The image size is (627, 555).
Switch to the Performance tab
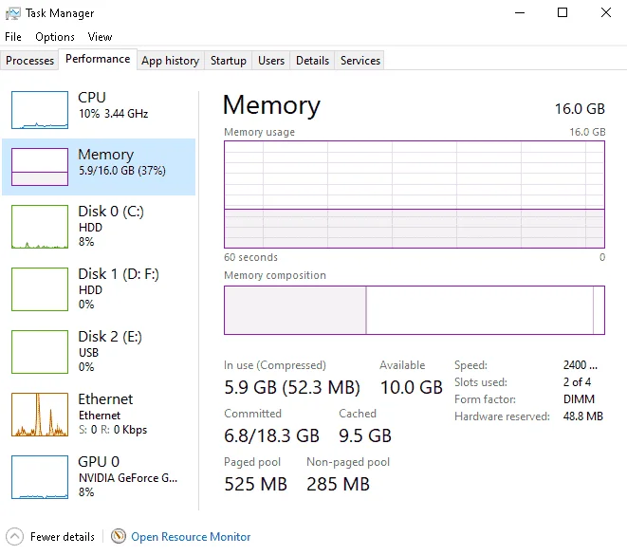point(98,59)
